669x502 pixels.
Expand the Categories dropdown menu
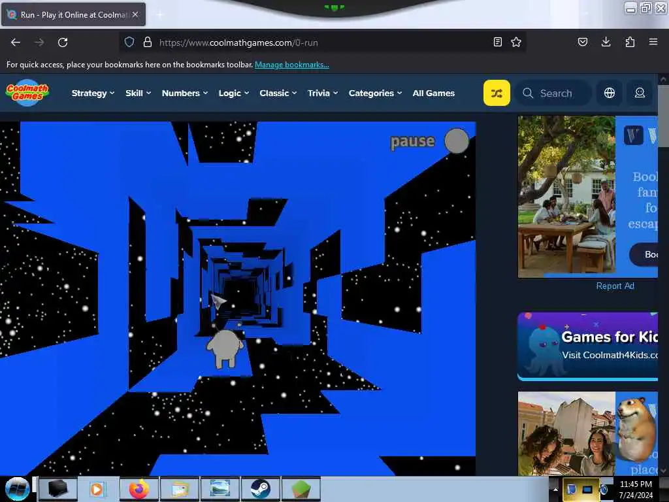376,93
